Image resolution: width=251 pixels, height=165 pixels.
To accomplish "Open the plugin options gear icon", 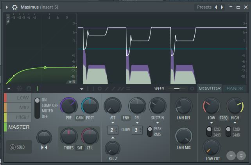I will point(15,7).
